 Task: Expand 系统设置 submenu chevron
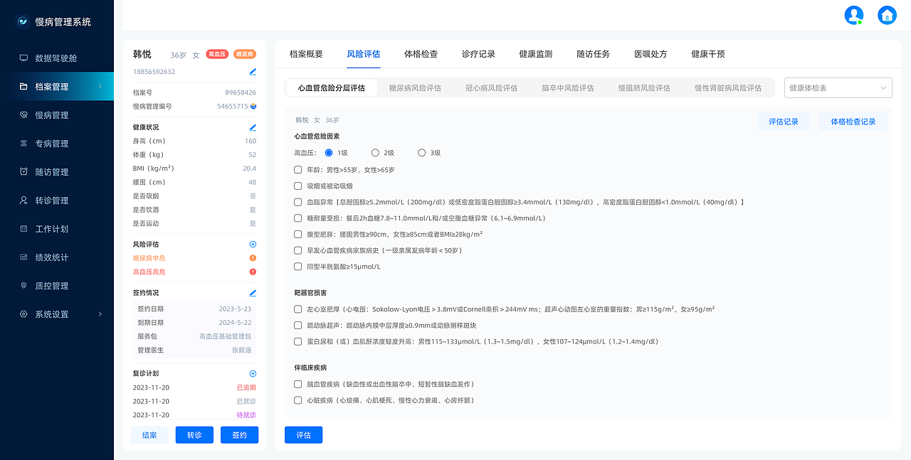100,314
